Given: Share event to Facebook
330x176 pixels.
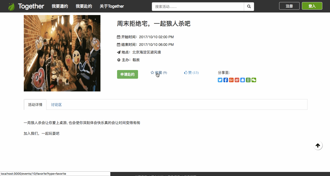Looking at the screenshot, I should click(x=226, y=80).
